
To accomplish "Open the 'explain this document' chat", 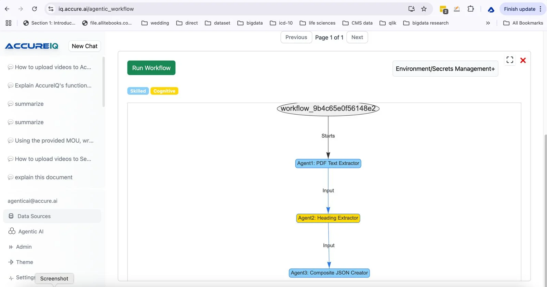I will click(43, 177).
